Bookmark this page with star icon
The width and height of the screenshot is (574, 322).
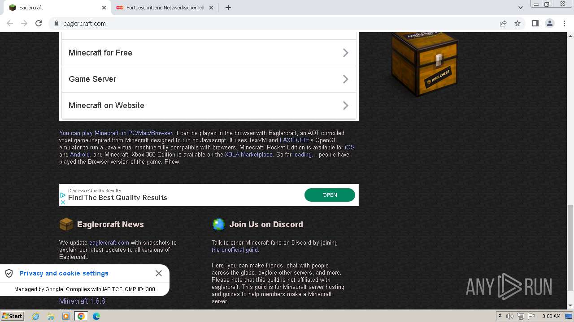click(517, 23)
